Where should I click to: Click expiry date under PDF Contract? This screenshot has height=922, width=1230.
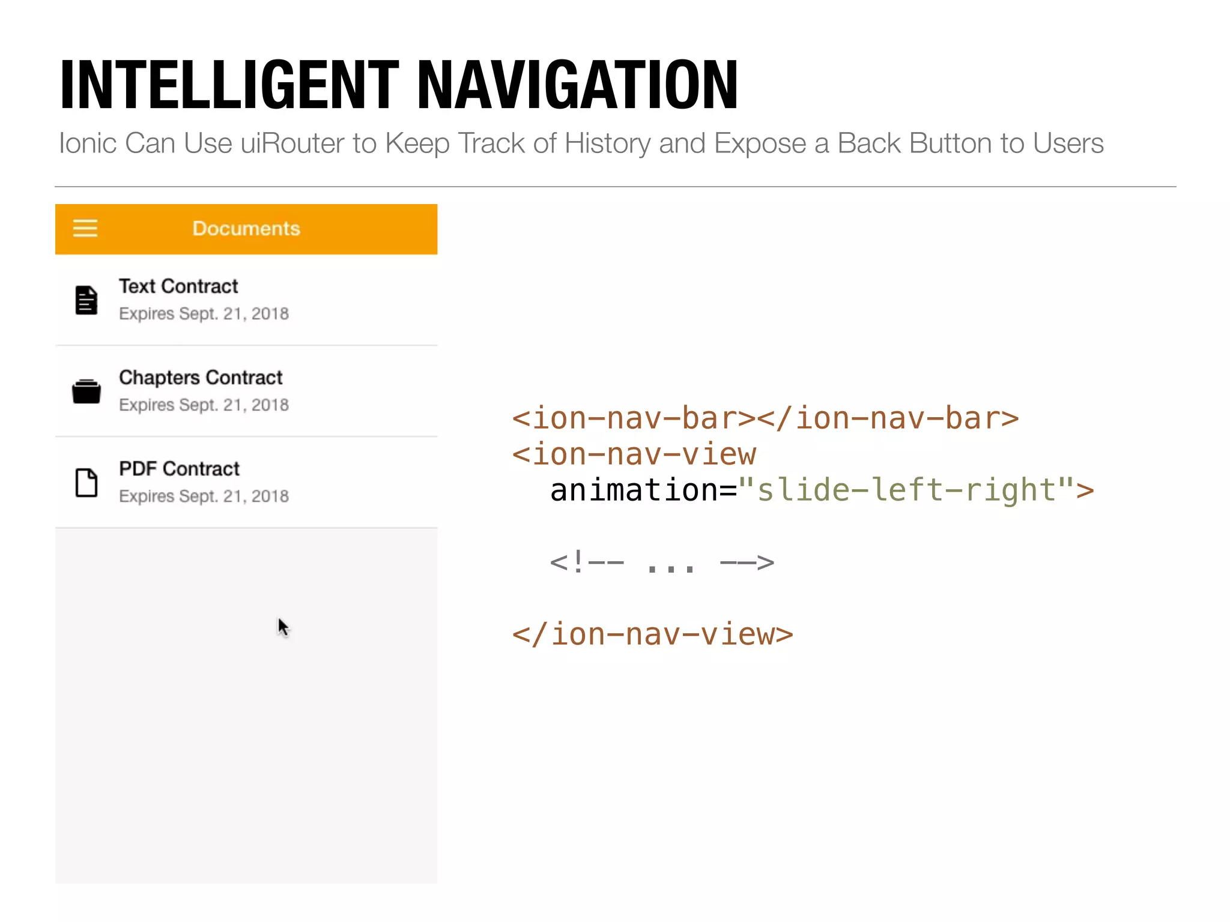coord(204,496)
